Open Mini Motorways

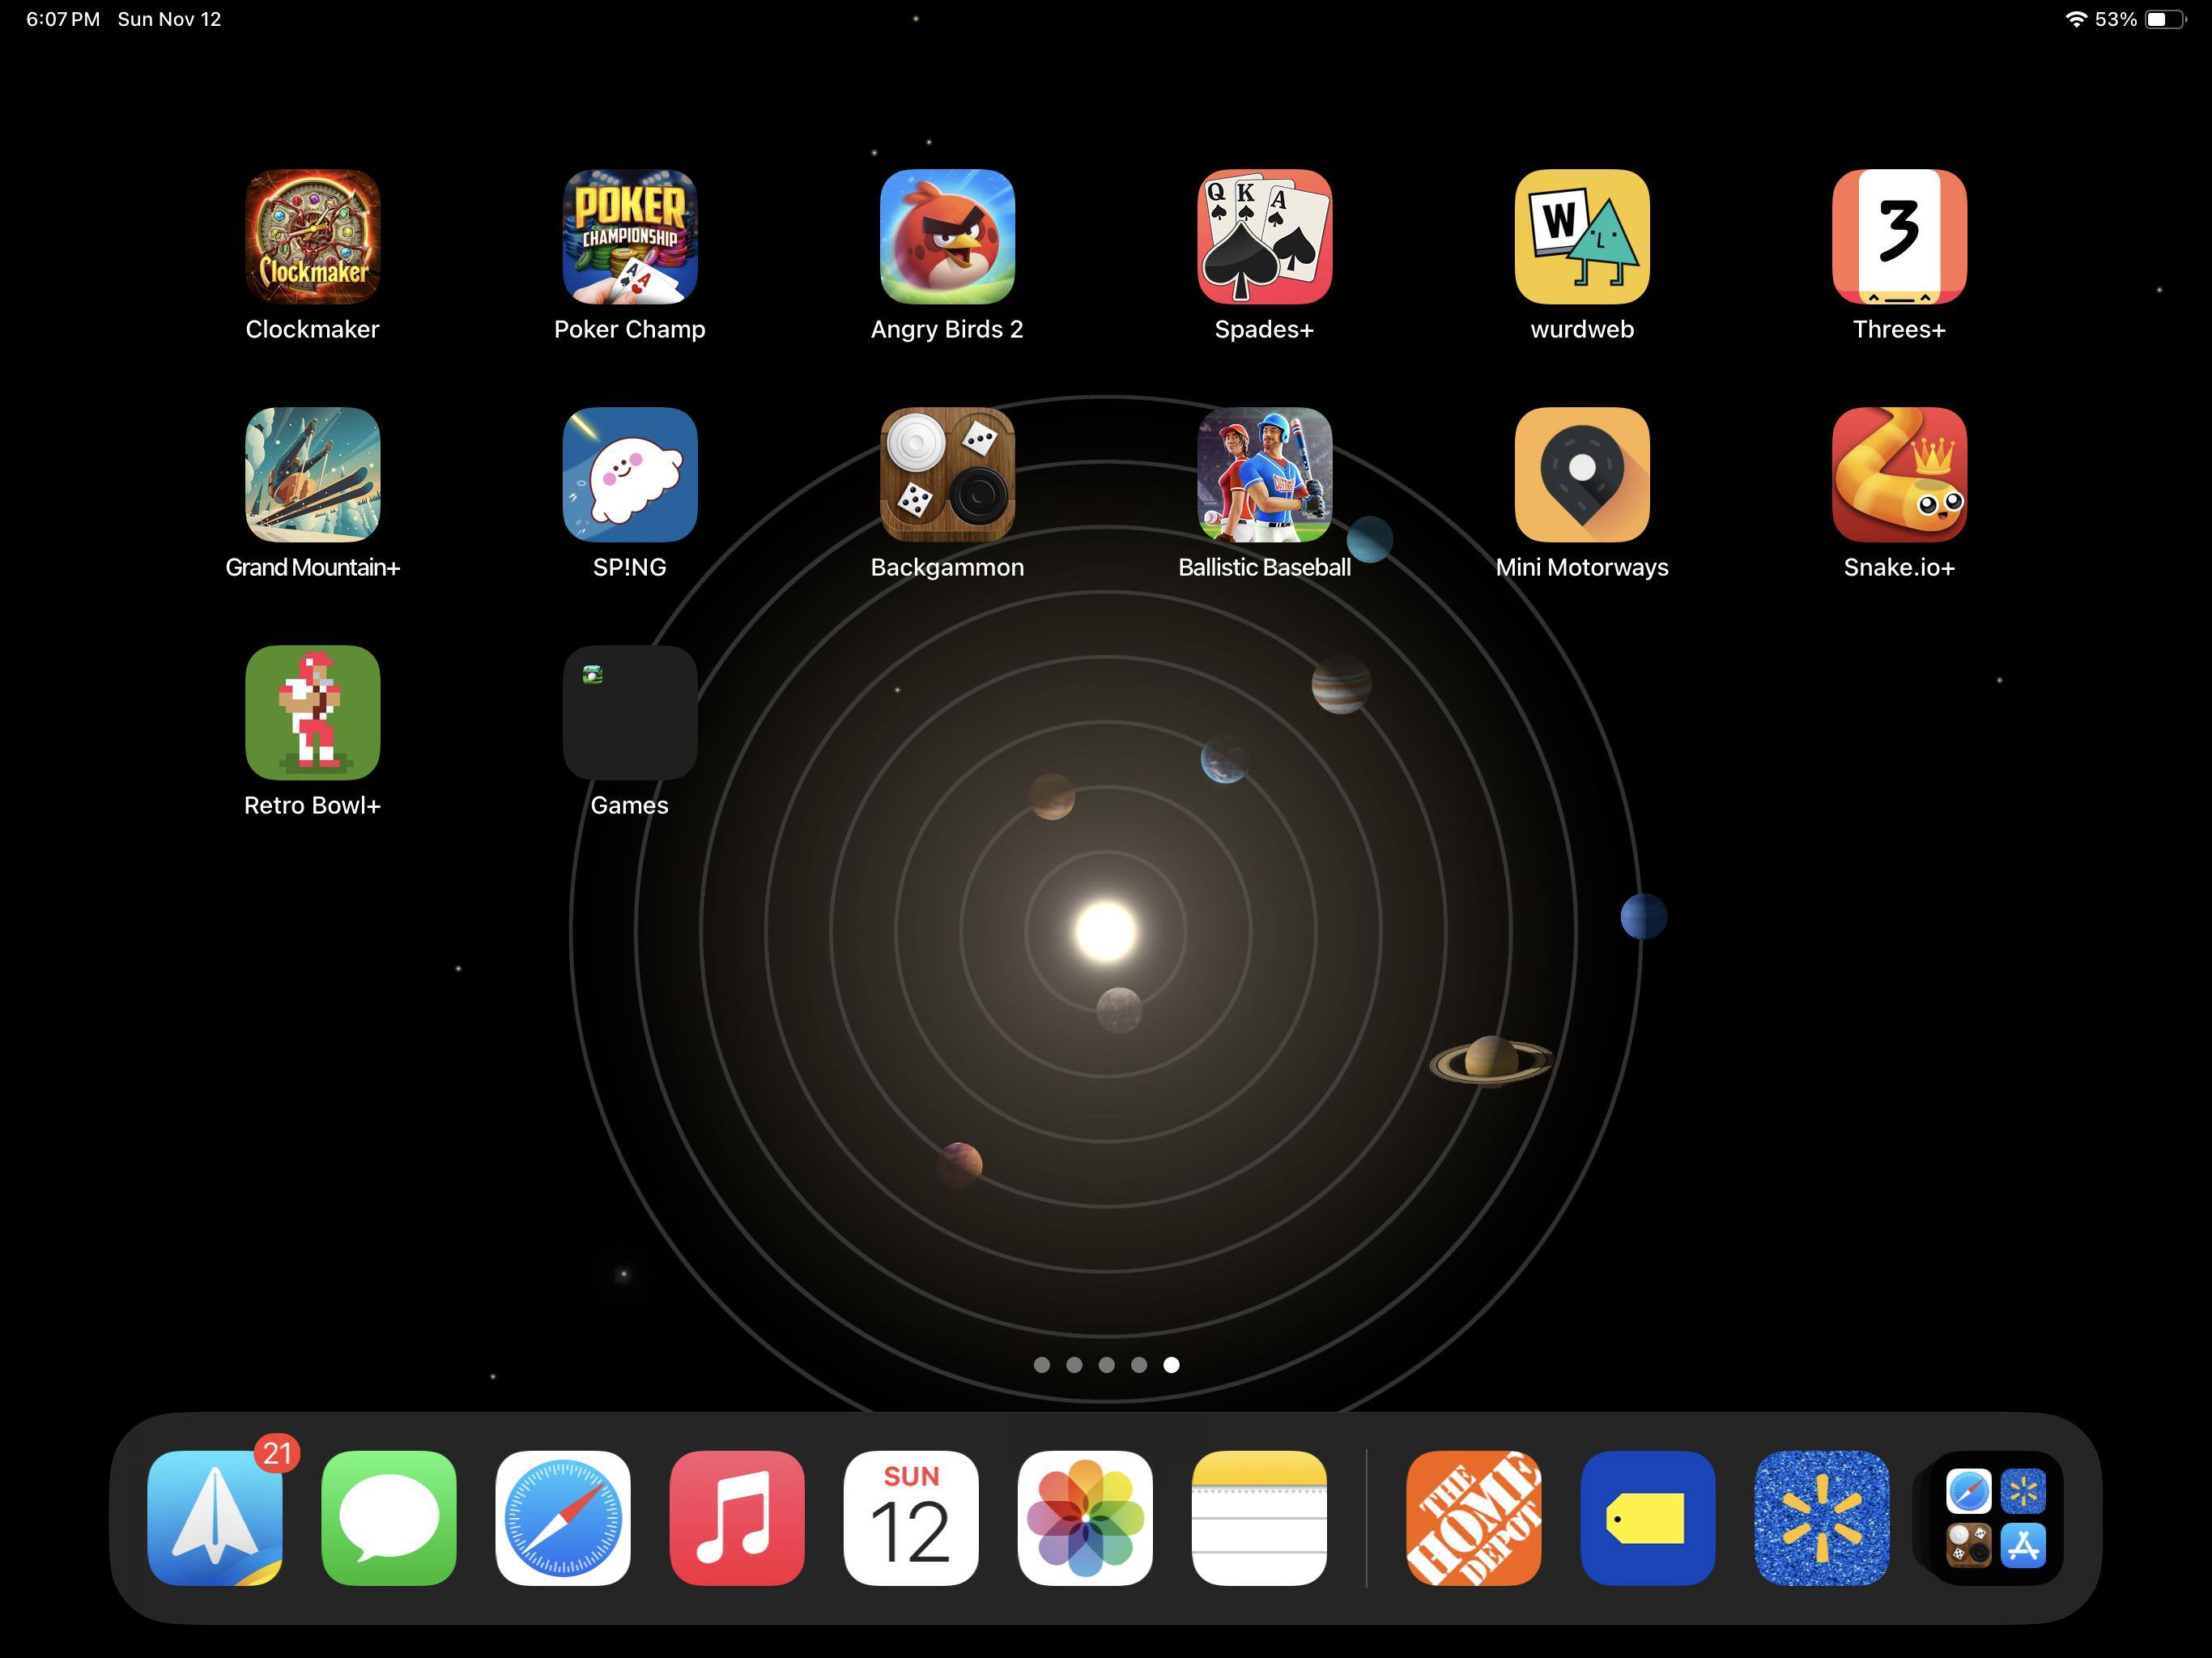pos(1581,475)
